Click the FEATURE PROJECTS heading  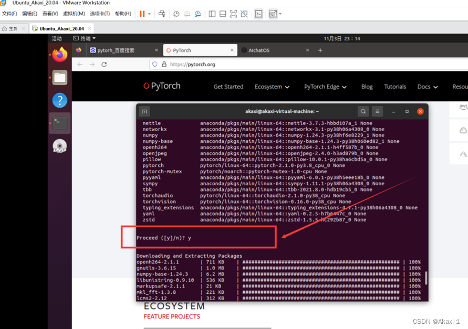pyautogui.click(x=172, y=316)
